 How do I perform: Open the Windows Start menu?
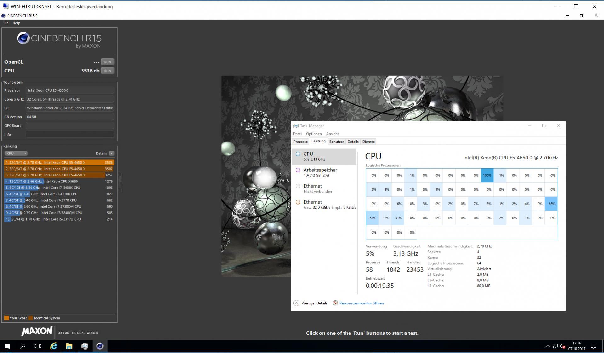pyautogui.click(x=8, y=346)
